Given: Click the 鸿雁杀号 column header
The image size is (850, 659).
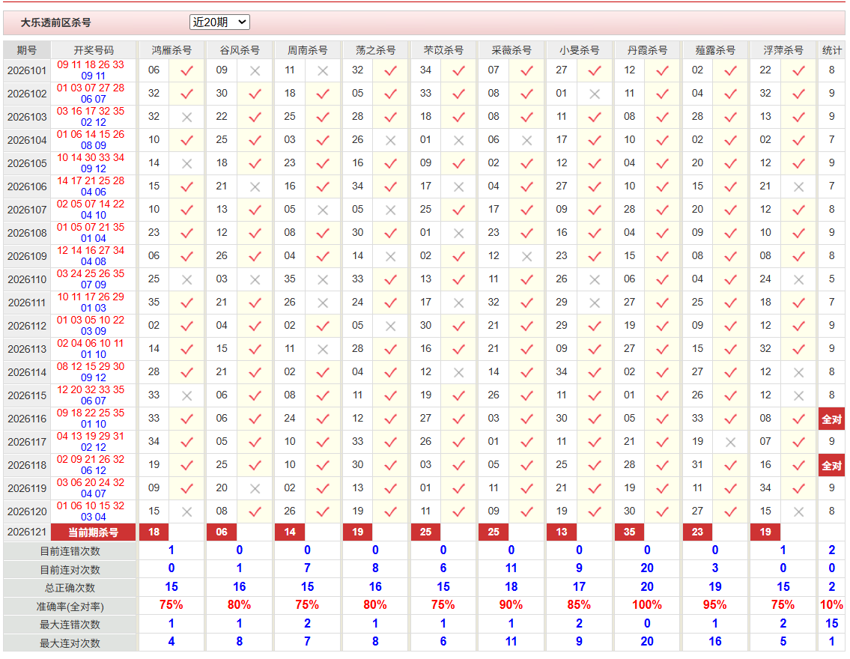Looking at the screenshot, I should pyautogui.click(x=171, y=50).
